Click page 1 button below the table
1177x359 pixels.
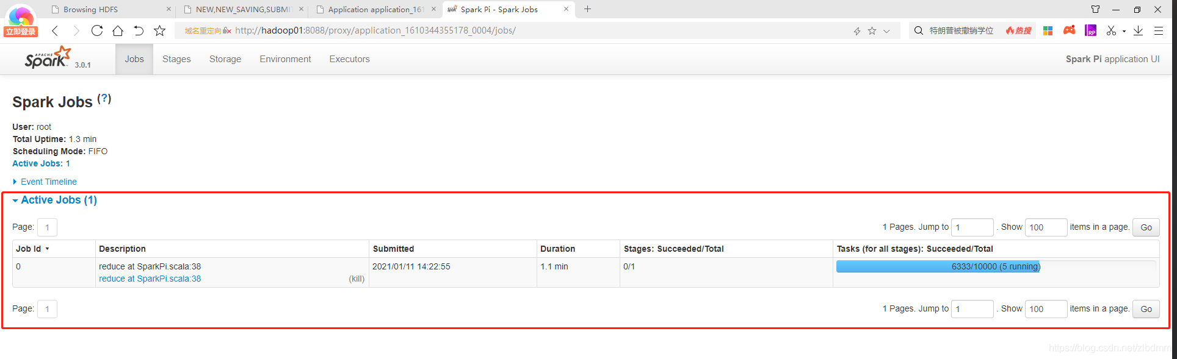(47, 309)
